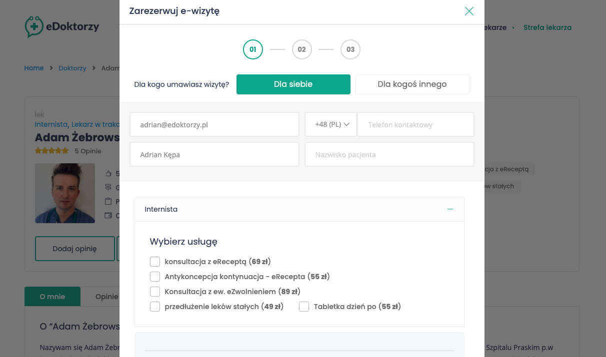Screen dimensions: 606x357
Task: Collapse the Internista section minus icon
Action: click(x=450, y=209)
